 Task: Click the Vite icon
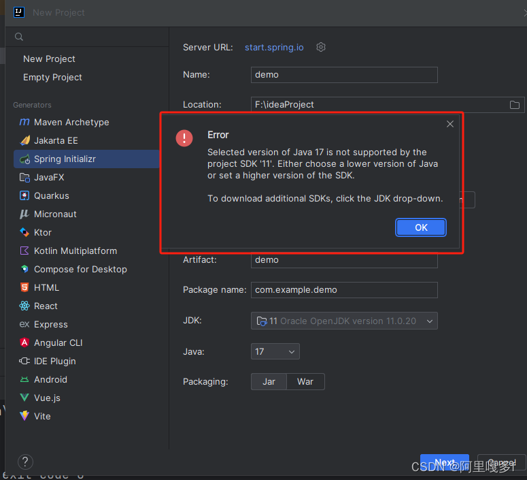point(24,416)
